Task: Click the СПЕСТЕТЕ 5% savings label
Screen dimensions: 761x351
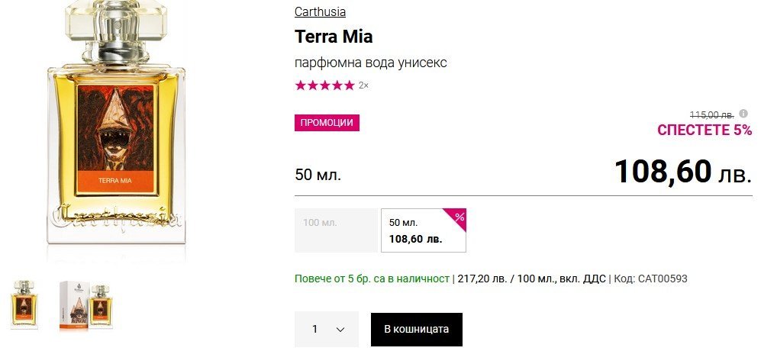Action: pyautogui.click(x=704, y=130)
